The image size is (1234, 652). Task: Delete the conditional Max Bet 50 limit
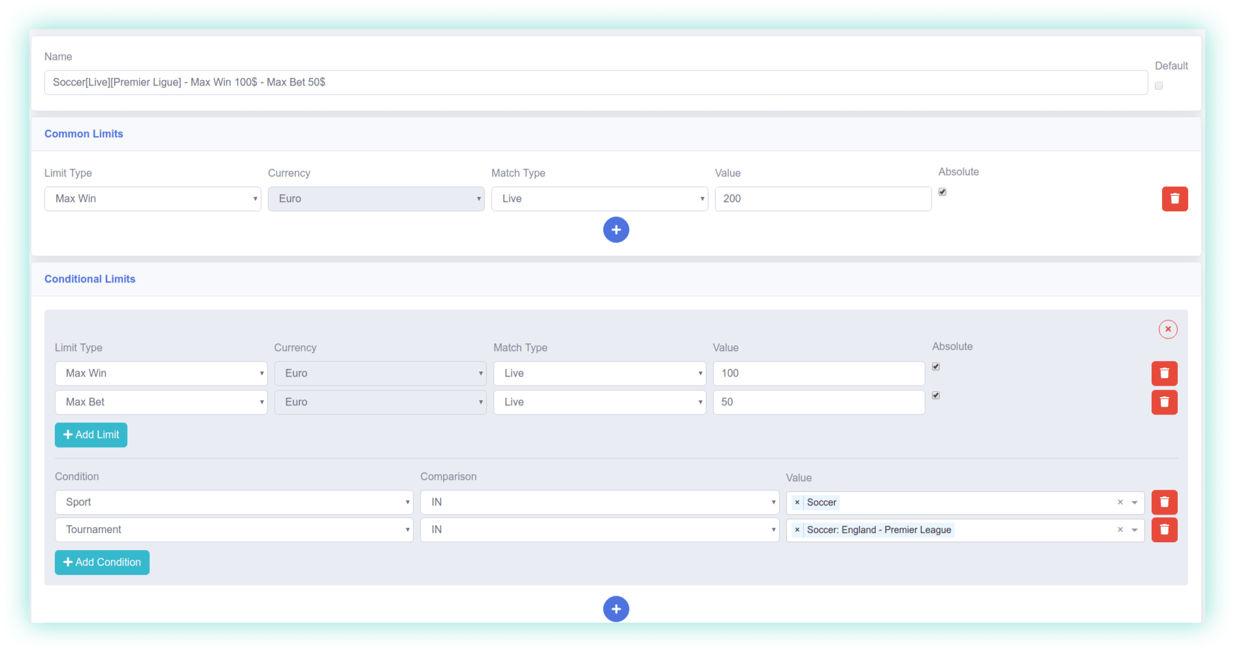(x=1163, y=402)
